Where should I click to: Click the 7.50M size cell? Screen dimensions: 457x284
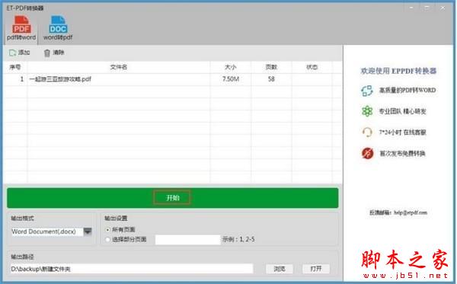(x=231, y=79)
